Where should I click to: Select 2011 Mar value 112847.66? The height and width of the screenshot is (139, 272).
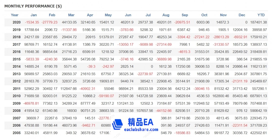tap(68, 88)
